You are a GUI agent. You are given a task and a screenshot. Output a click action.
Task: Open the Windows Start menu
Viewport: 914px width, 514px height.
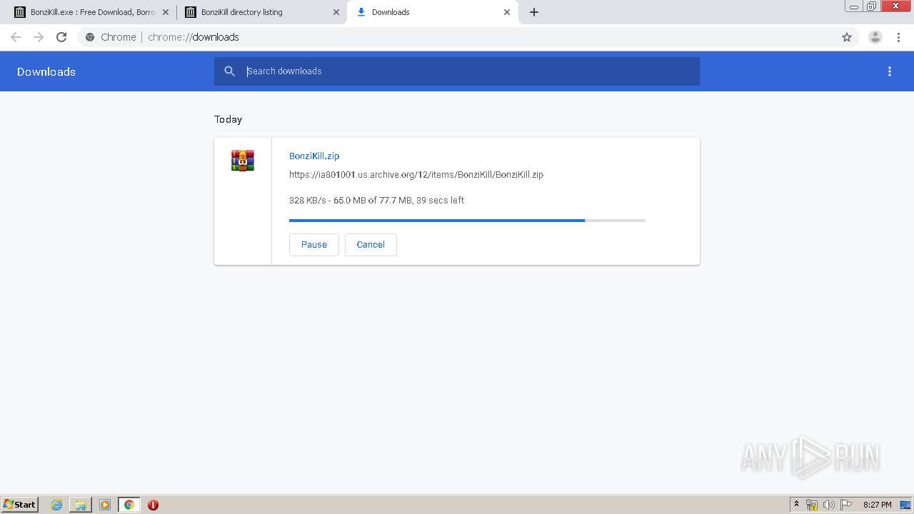click(x=20, y=504)
